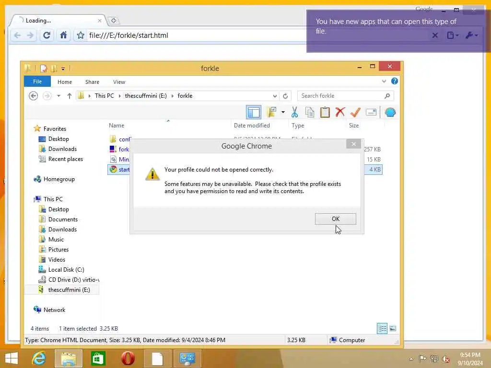Click the Paste clipboard icon
The image size is (491, 368).
(x=325, y=112)
